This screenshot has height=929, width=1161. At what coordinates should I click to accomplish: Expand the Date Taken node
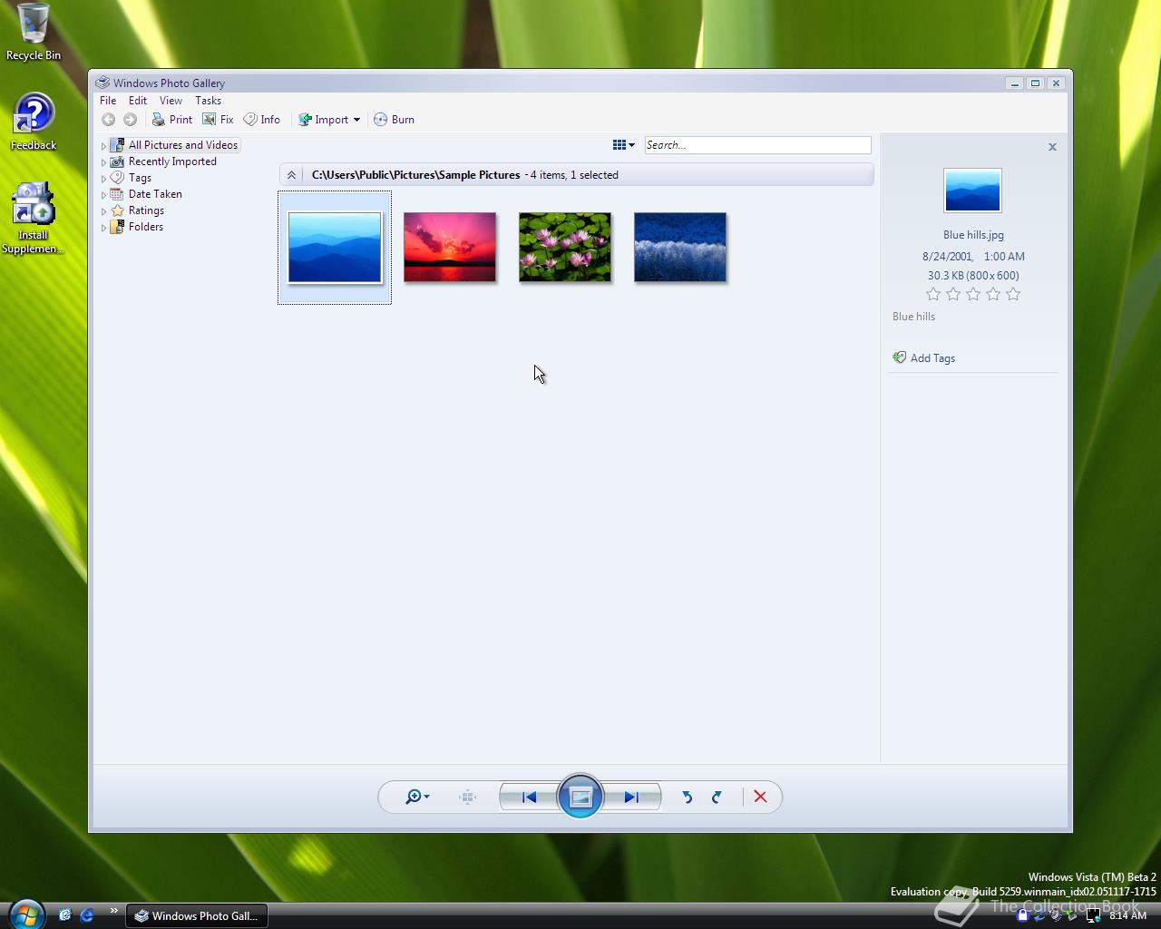tap(103, 195)
